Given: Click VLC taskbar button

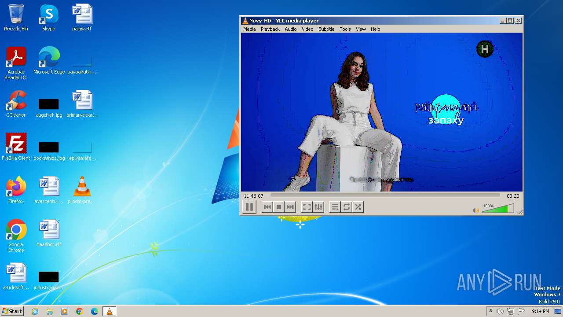Looking at the screenshot, I should [x=110, y=311].
